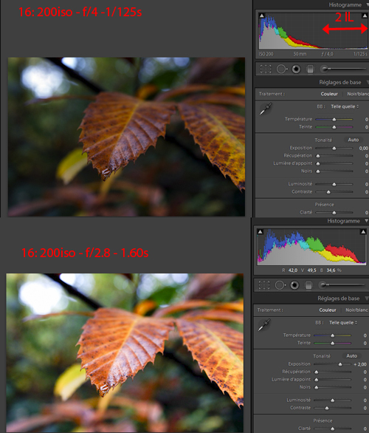
Task: Click Luminosité slider in lower panel
Action: click(x=332, y=400)
